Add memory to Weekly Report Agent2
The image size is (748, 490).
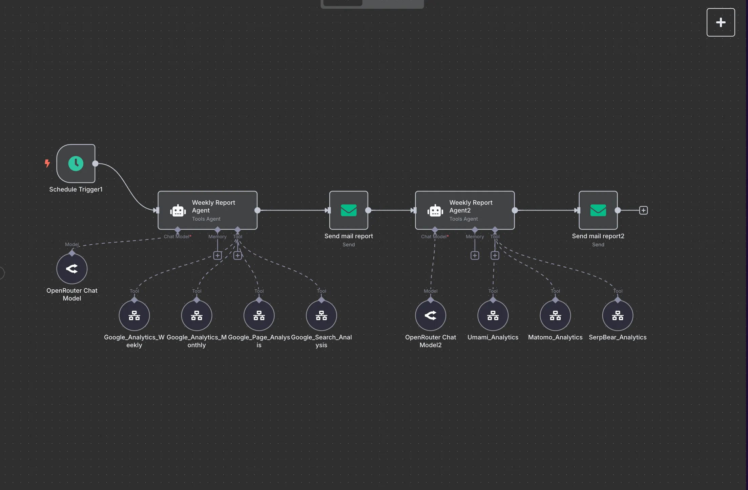(475, 255)
